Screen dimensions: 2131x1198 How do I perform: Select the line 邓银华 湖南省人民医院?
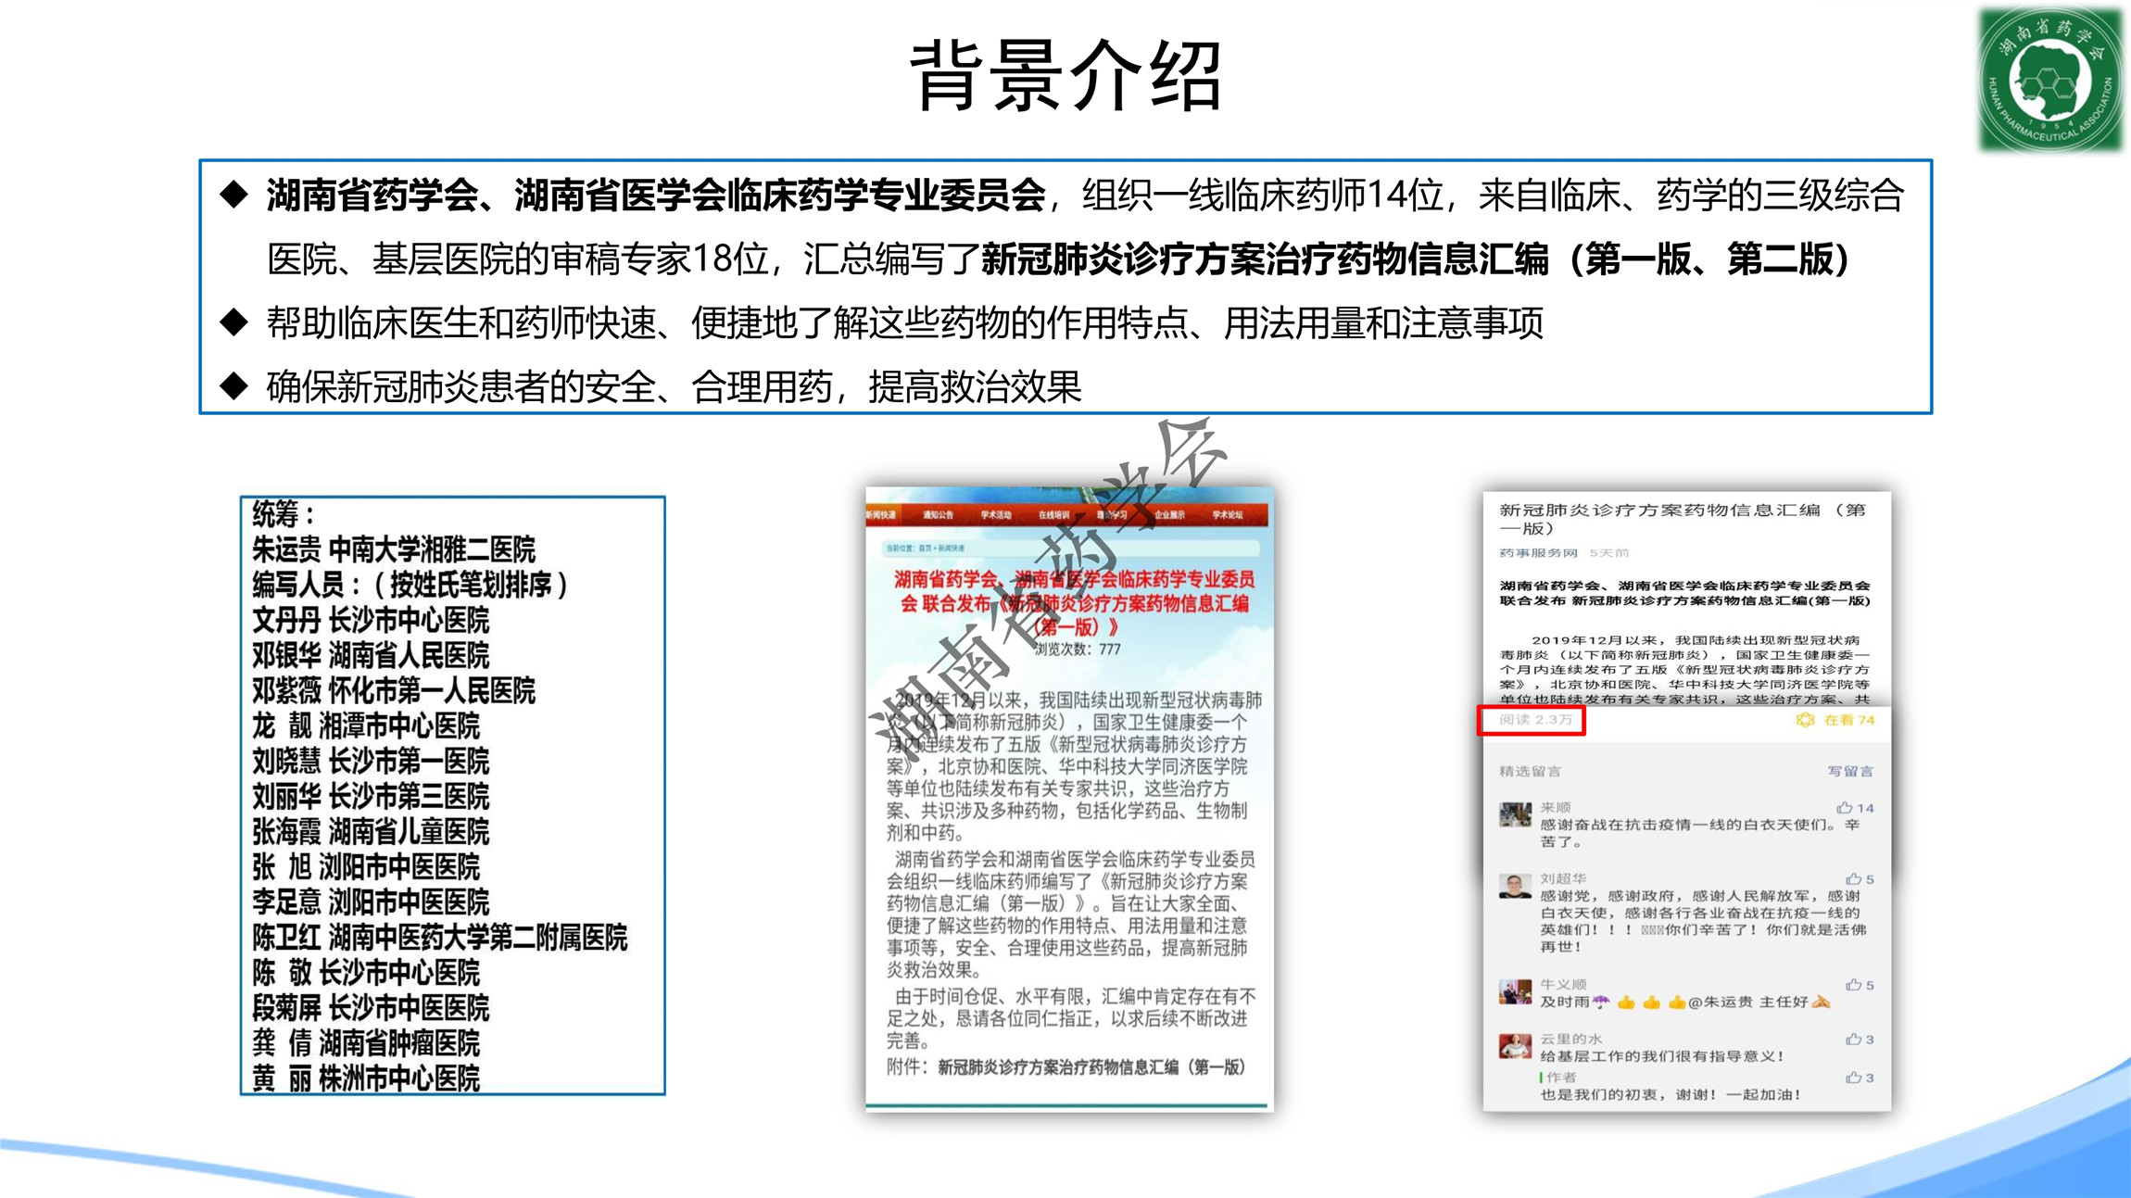(x=371, y=655)
